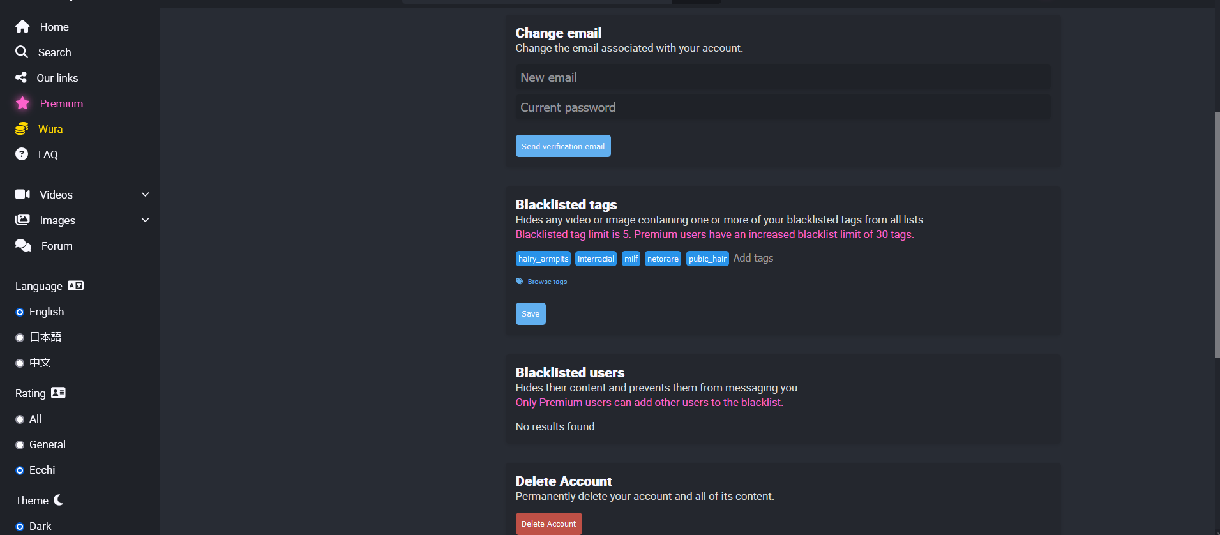Click the red Delete Account button
1220x535 pixels.
tap(549, 524)
